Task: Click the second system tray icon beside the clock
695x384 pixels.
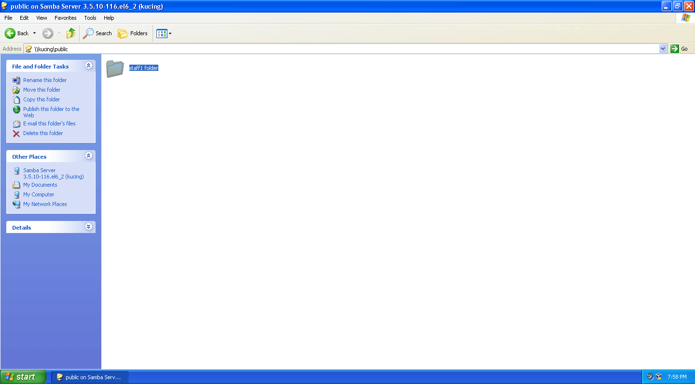Action: pos(659,377)
